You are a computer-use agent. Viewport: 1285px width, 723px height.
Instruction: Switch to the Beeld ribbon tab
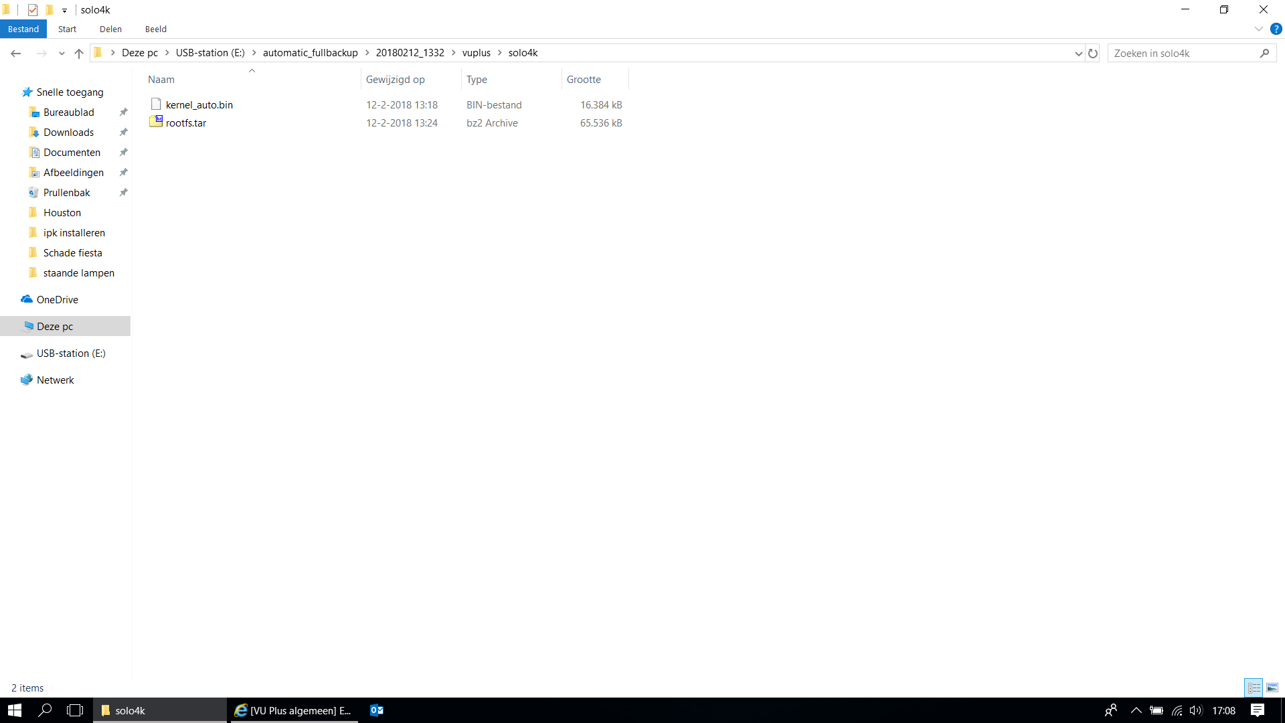155,29
